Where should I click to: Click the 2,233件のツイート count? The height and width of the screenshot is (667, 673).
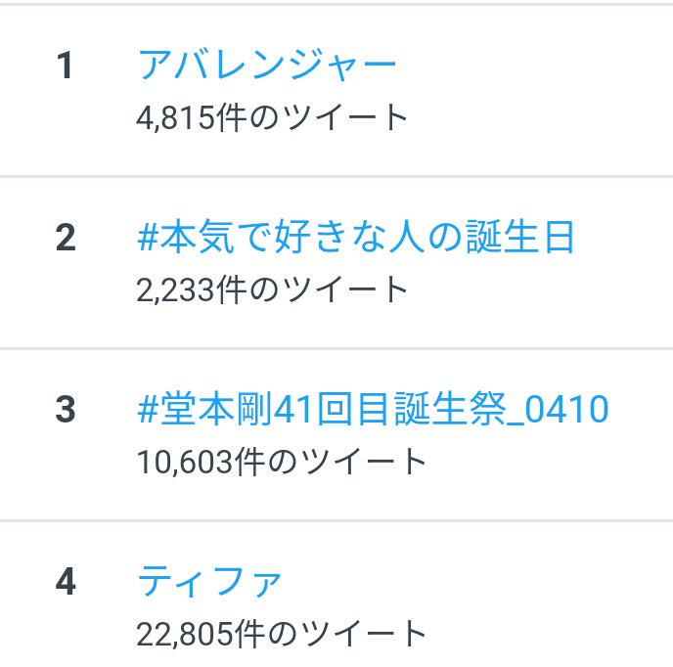272,289
